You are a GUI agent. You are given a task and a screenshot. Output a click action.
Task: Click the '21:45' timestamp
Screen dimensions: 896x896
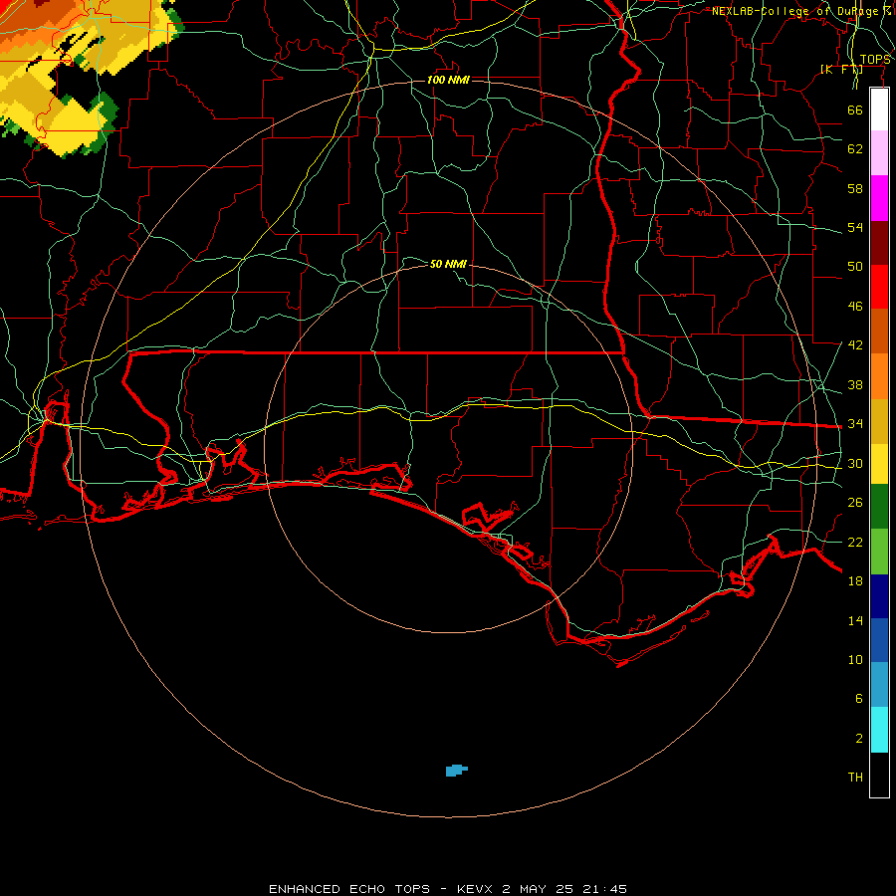[x=604, y=889]
